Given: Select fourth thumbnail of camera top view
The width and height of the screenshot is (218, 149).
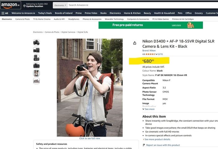Looking at the screenshot, I should (36, 65).
